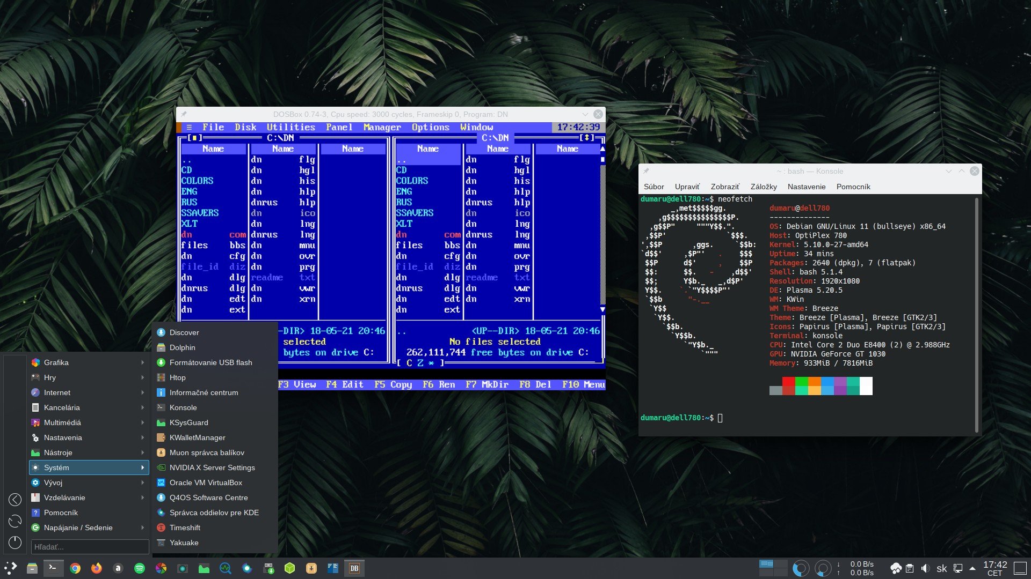This screenshot has width=1031, height=579.
Task: Open the volume speaker tray icon
Action: click(x=925, y=568)
